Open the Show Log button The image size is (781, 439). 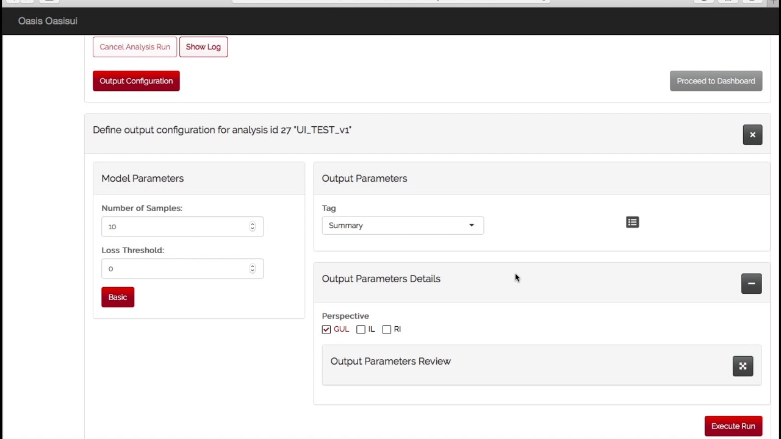tap(203, 47)
